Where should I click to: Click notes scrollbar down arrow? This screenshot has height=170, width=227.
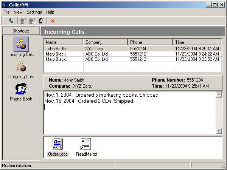pyautogui.click(x=219, y=131)
